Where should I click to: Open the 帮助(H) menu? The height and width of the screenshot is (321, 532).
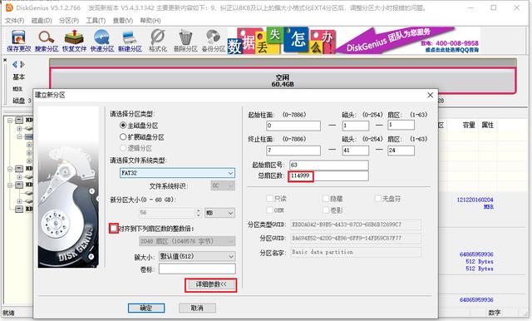150,21
